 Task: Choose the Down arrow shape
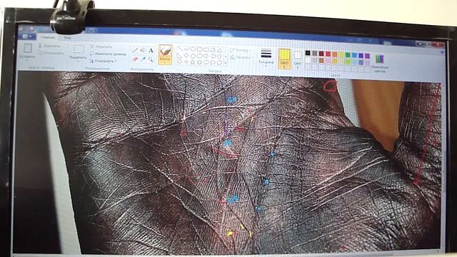[180, 62]
